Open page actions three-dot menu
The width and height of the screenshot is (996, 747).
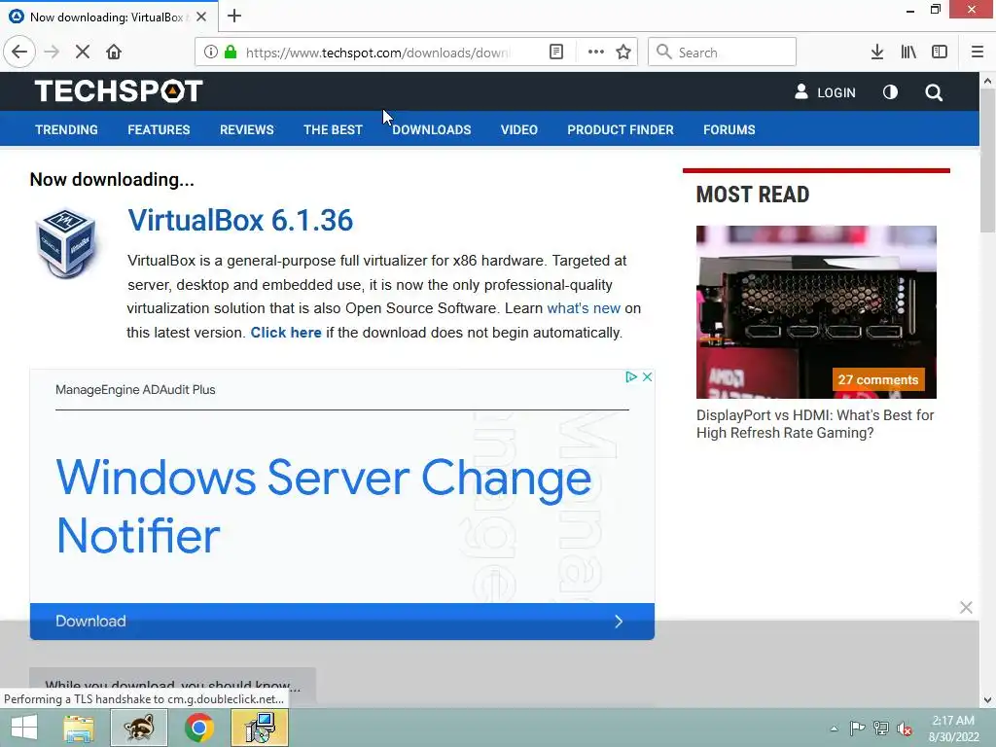(x=596, y=53)
